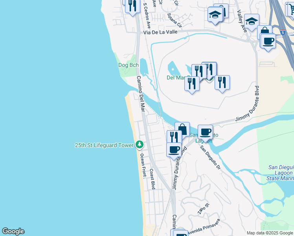Select the coffee cup marker on Jimmy Durante Blvd
Viewport: 294px width, 236px height.
pos(174,151)
